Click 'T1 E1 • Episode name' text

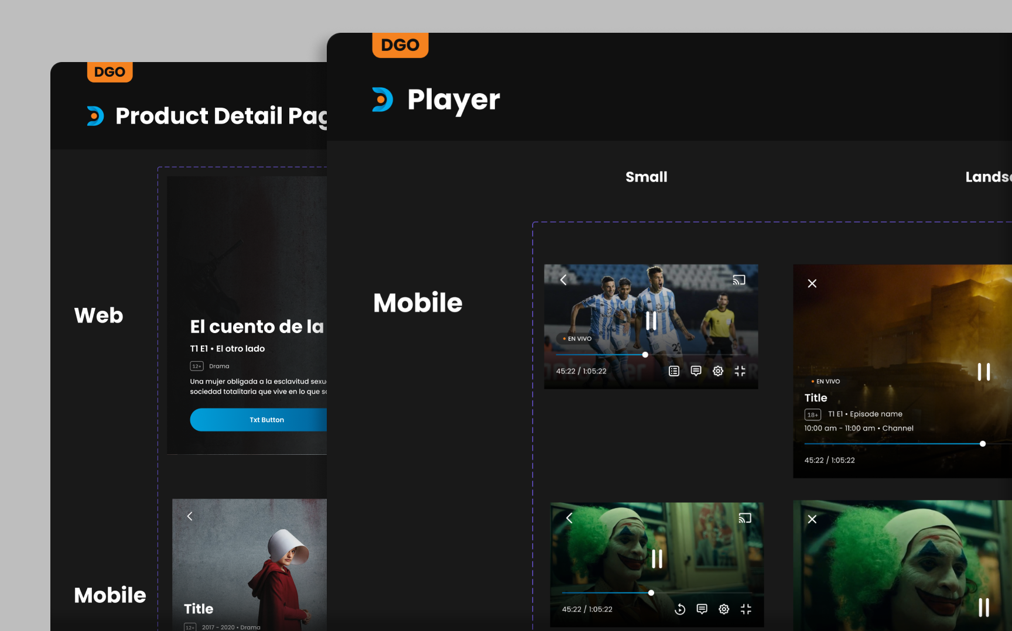click(865, 414)
